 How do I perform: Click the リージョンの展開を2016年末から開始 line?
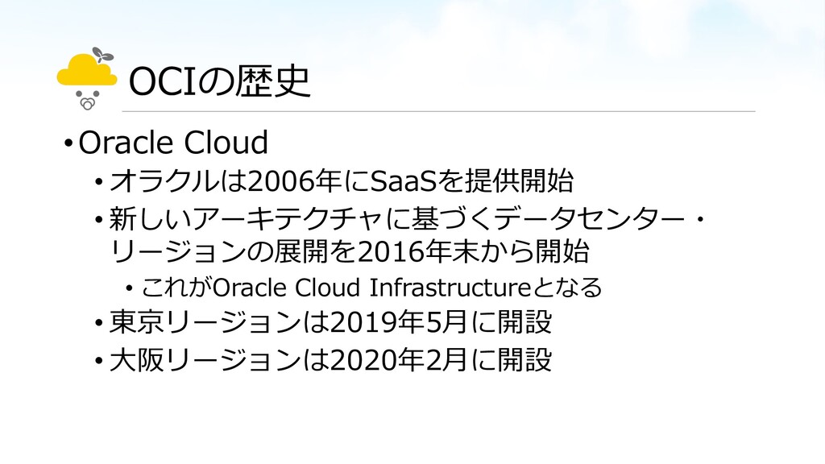click(x=349, y=251)
